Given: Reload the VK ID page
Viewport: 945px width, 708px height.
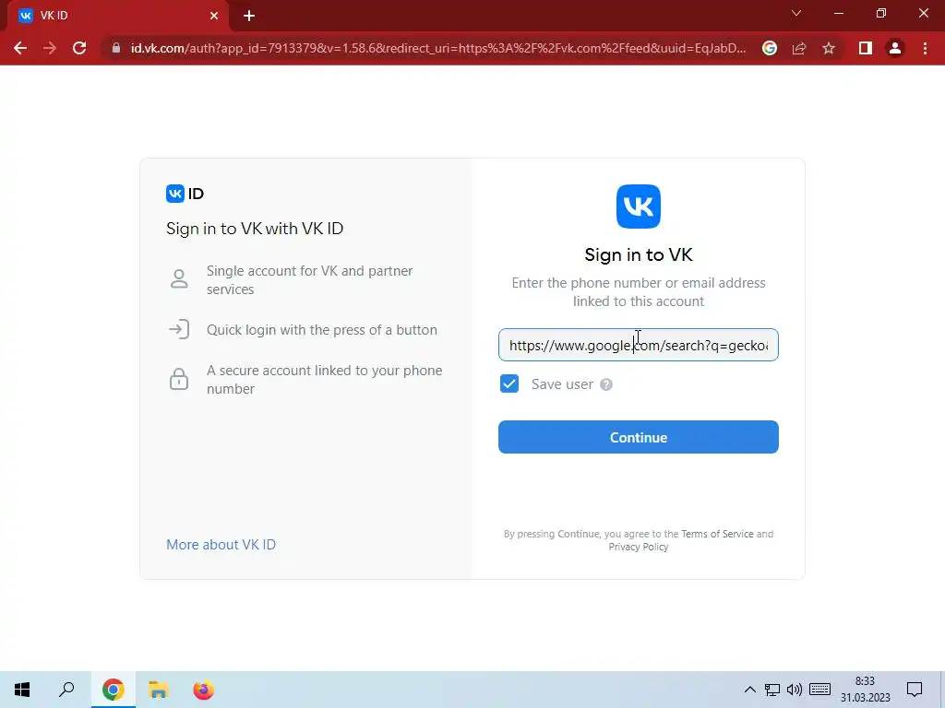Looking at the screenshot, I should coord(79,48).
